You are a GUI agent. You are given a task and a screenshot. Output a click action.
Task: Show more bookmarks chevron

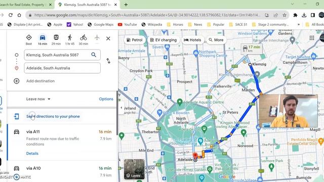coord(298,25)
